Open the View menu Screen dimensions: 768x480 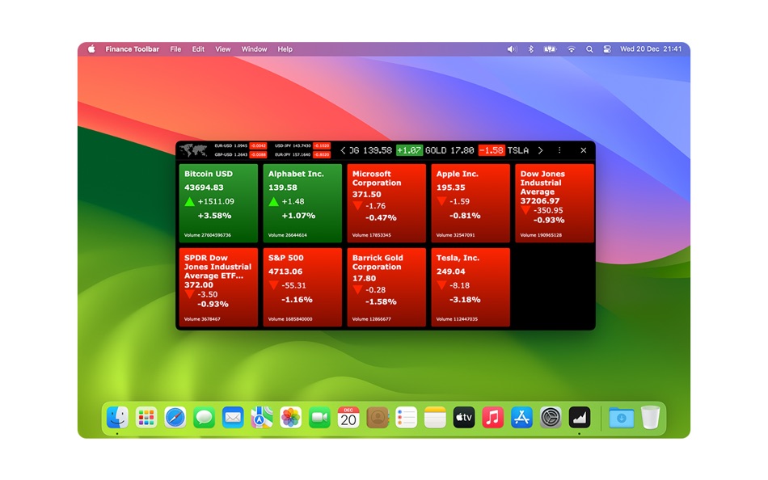223,49
